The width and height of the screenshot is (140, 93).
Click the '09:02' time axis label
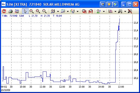tap(4, 87)
